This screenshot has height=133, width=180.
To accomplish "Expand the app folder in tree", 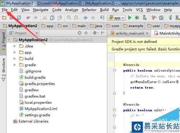I will (x=15, y=52).
